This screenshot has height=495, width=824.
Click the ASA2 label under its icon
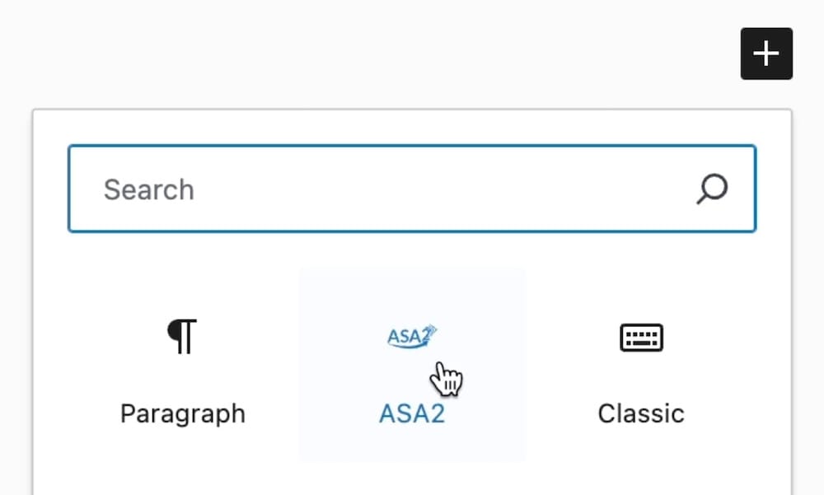(x=410, y=413)
